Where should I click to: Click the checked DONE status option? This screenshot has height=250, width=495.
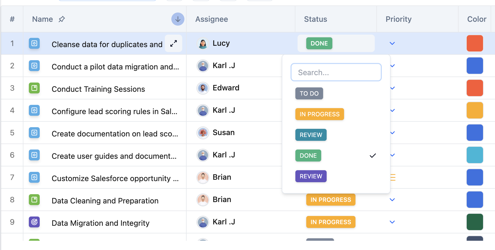point(308,156)
